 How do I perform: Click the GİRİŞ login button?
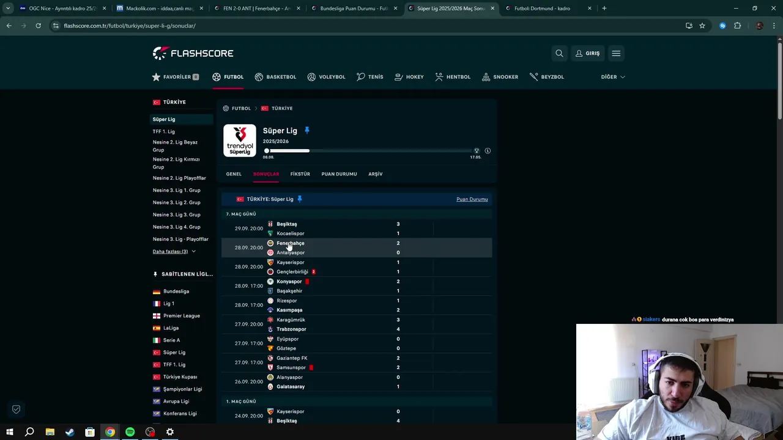pyautogui.click(x=587, y=53)
